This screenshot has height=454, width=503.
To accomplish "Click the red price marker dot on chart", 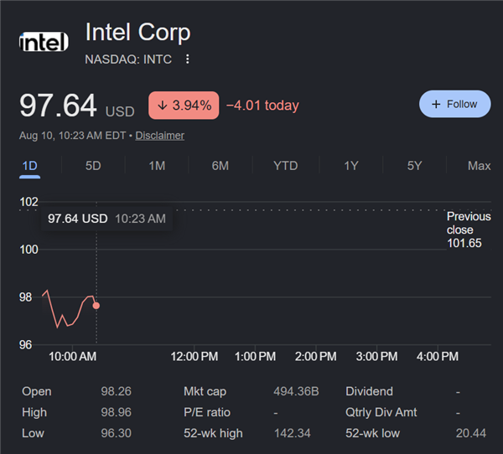I will (96, 306).
